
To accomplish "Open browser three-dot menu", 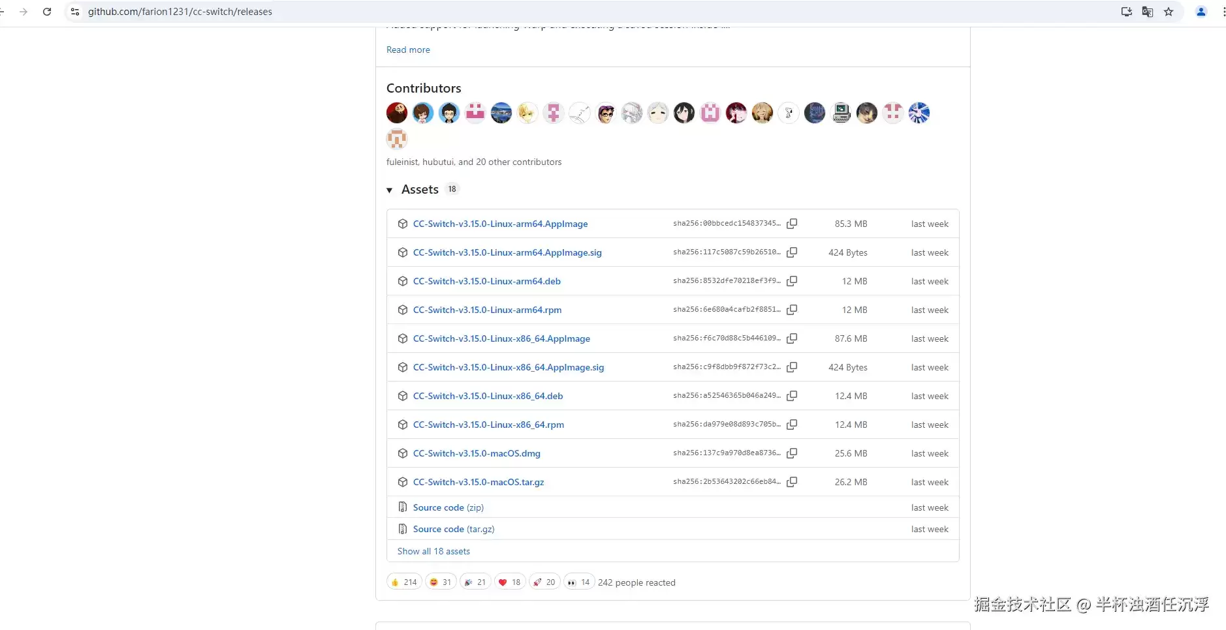I will 1223,12.
